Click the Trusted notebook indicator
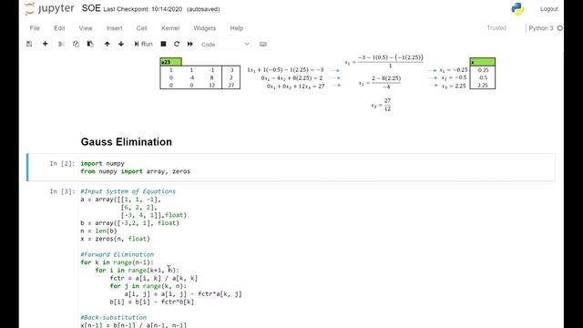The image size is (583, 328). [x=496, y=28]
